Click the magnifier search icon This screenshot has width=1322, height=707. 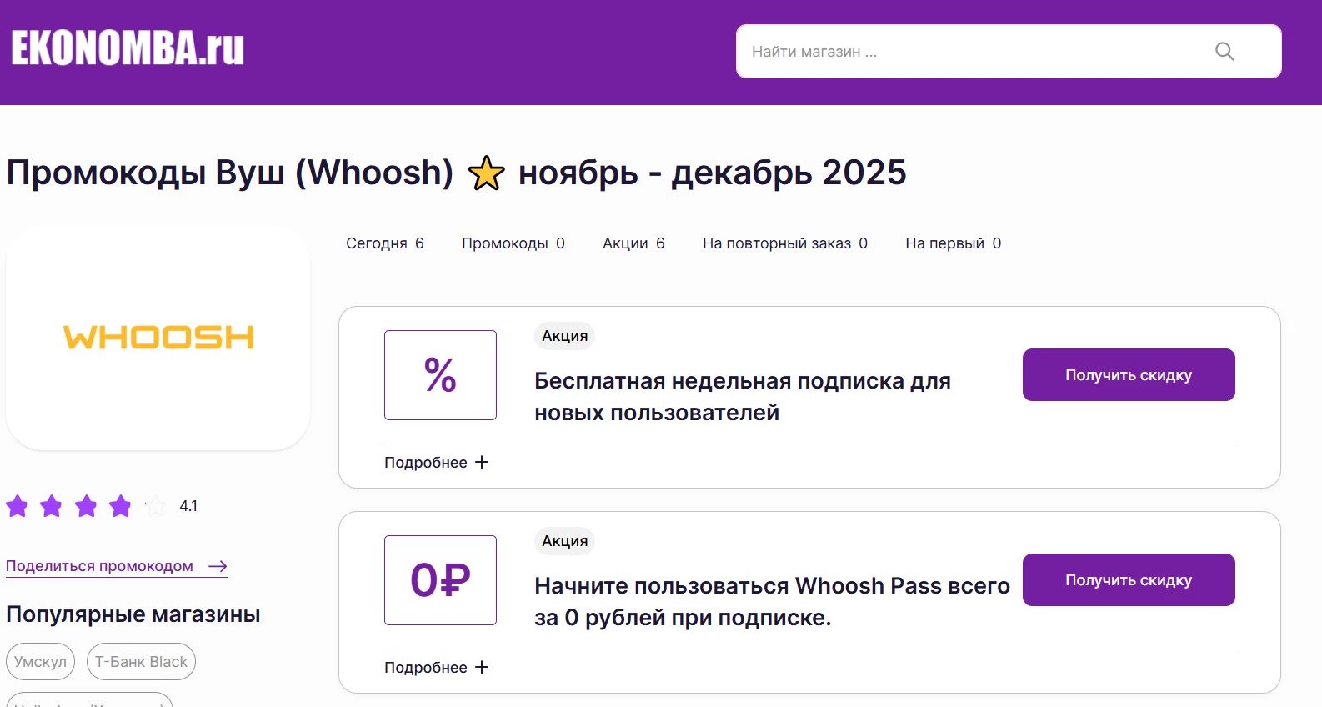tap(1224, 52)
